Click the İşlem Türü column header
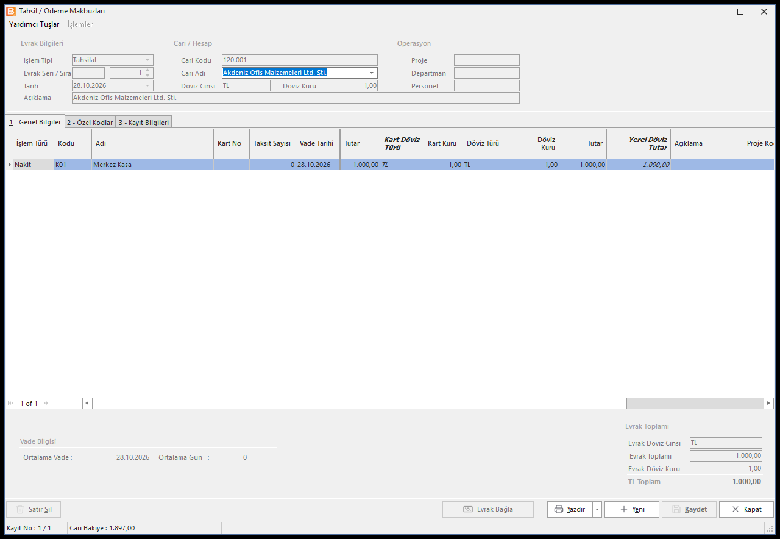Viewport: 780px width, 539px height. coord(34,143)
